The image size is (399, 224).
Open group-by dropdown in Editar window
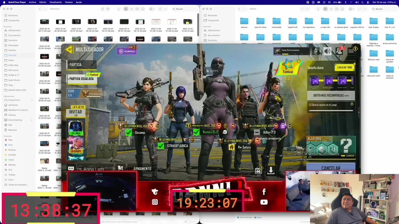(x=351, y=9)
